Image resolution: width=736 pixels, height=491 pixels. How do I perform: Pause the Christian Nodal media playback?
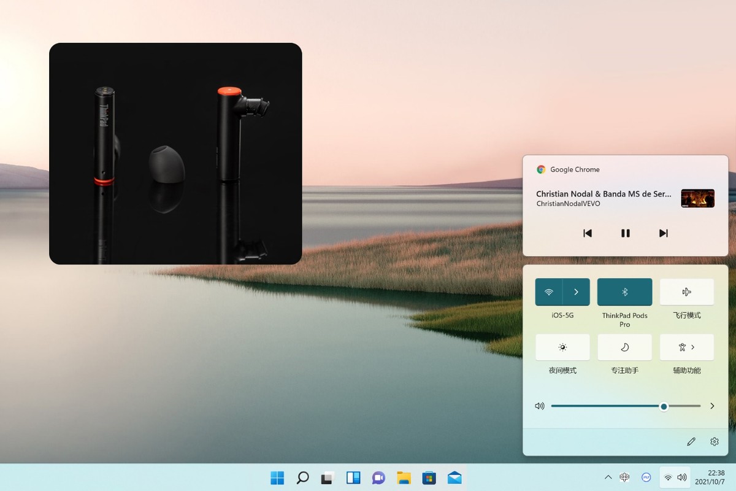626,233
